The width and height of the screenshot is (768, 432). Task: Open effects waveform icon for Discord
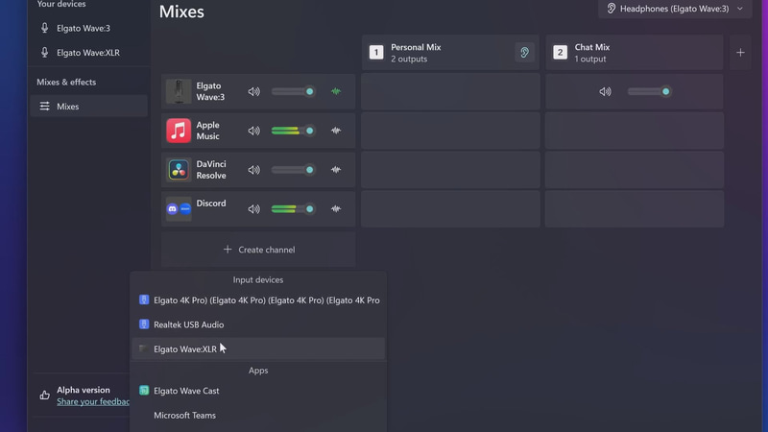click(x=335, y=209)
